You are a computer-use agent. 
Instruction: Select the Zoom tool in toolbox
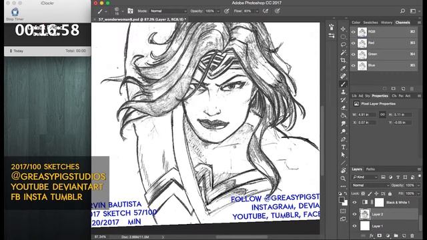click(x=343, y=179)
